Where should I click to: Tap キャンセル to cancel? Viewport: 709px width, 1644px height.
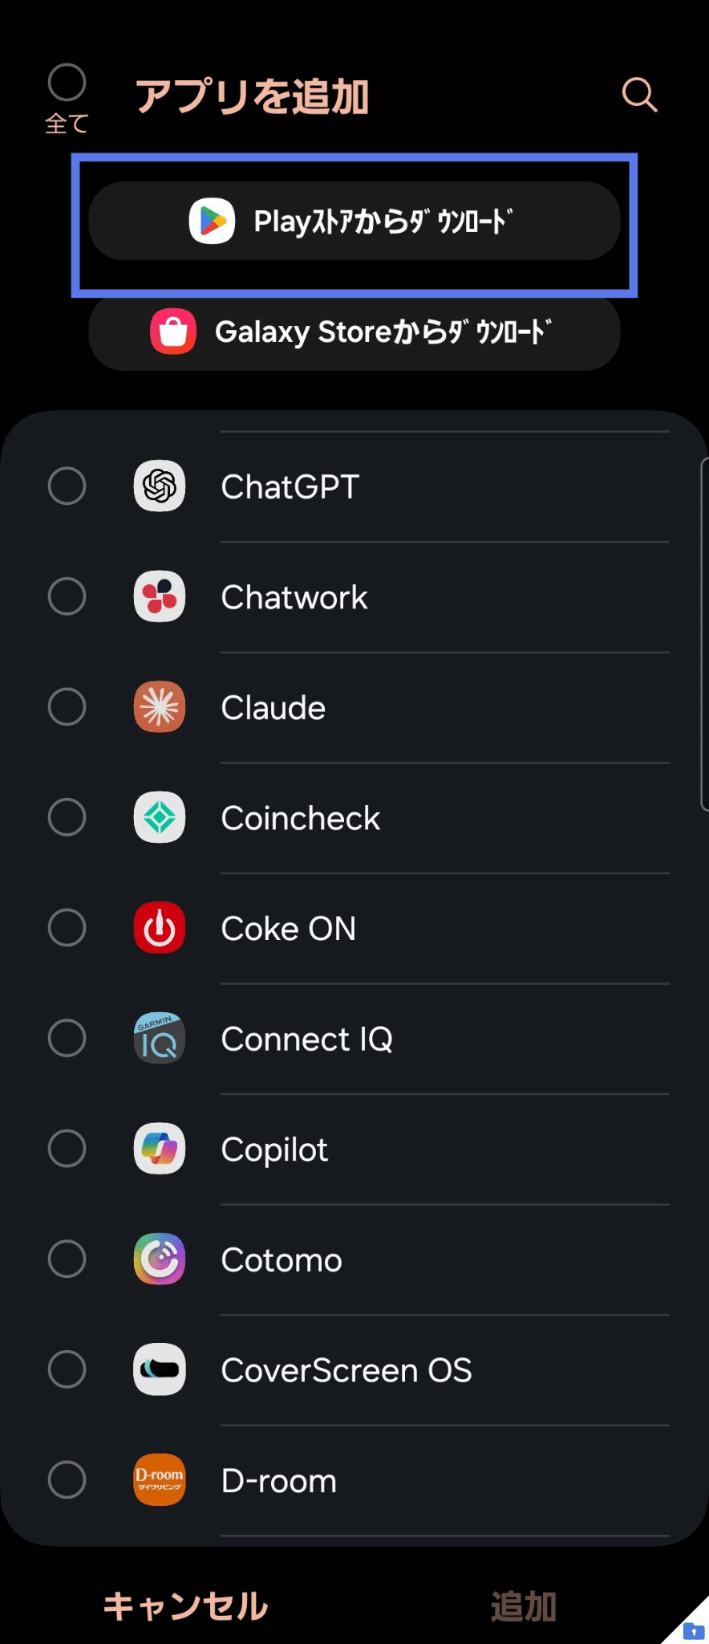186,1606
